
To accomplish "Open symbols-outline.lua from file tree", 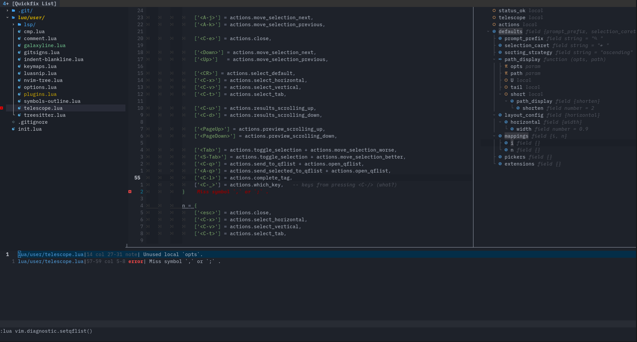I will tap(52, 101).
